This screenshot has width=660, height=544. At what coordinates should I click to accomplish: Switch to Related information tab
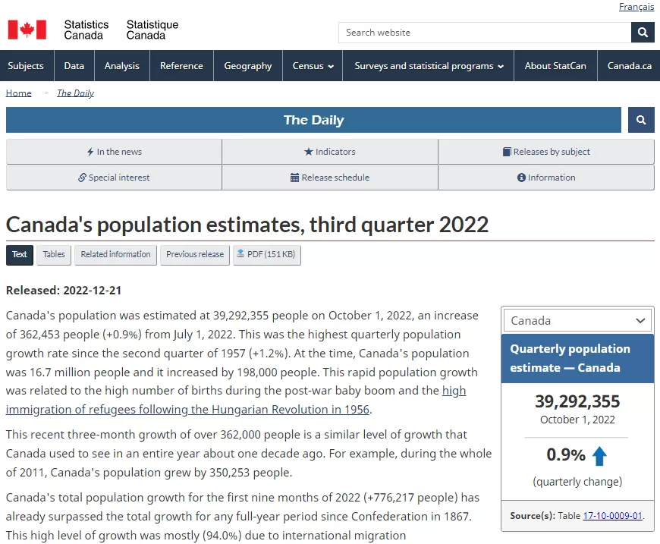coord(116,255)
